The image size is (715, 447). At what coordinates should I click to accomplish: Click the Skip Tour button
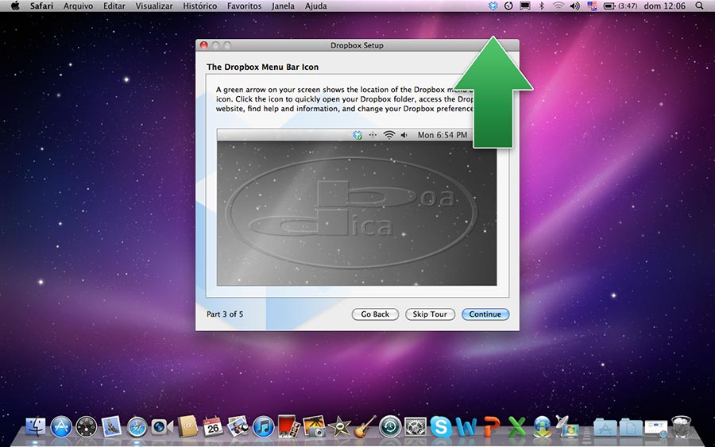[x=430, y=314]
